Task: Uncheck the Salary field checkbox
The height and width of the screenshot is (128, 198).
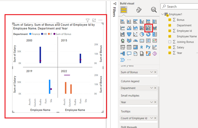Action: (170, 47)
